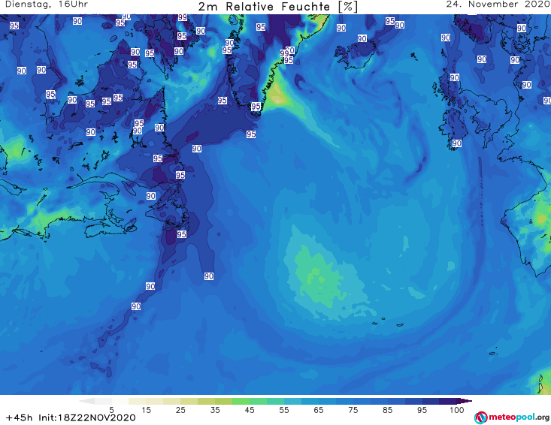Viewport: 551px width, 425px height.
Task: Click the meteopool.org logo icon
Action: pyautogui.click(x=481, y=417)
